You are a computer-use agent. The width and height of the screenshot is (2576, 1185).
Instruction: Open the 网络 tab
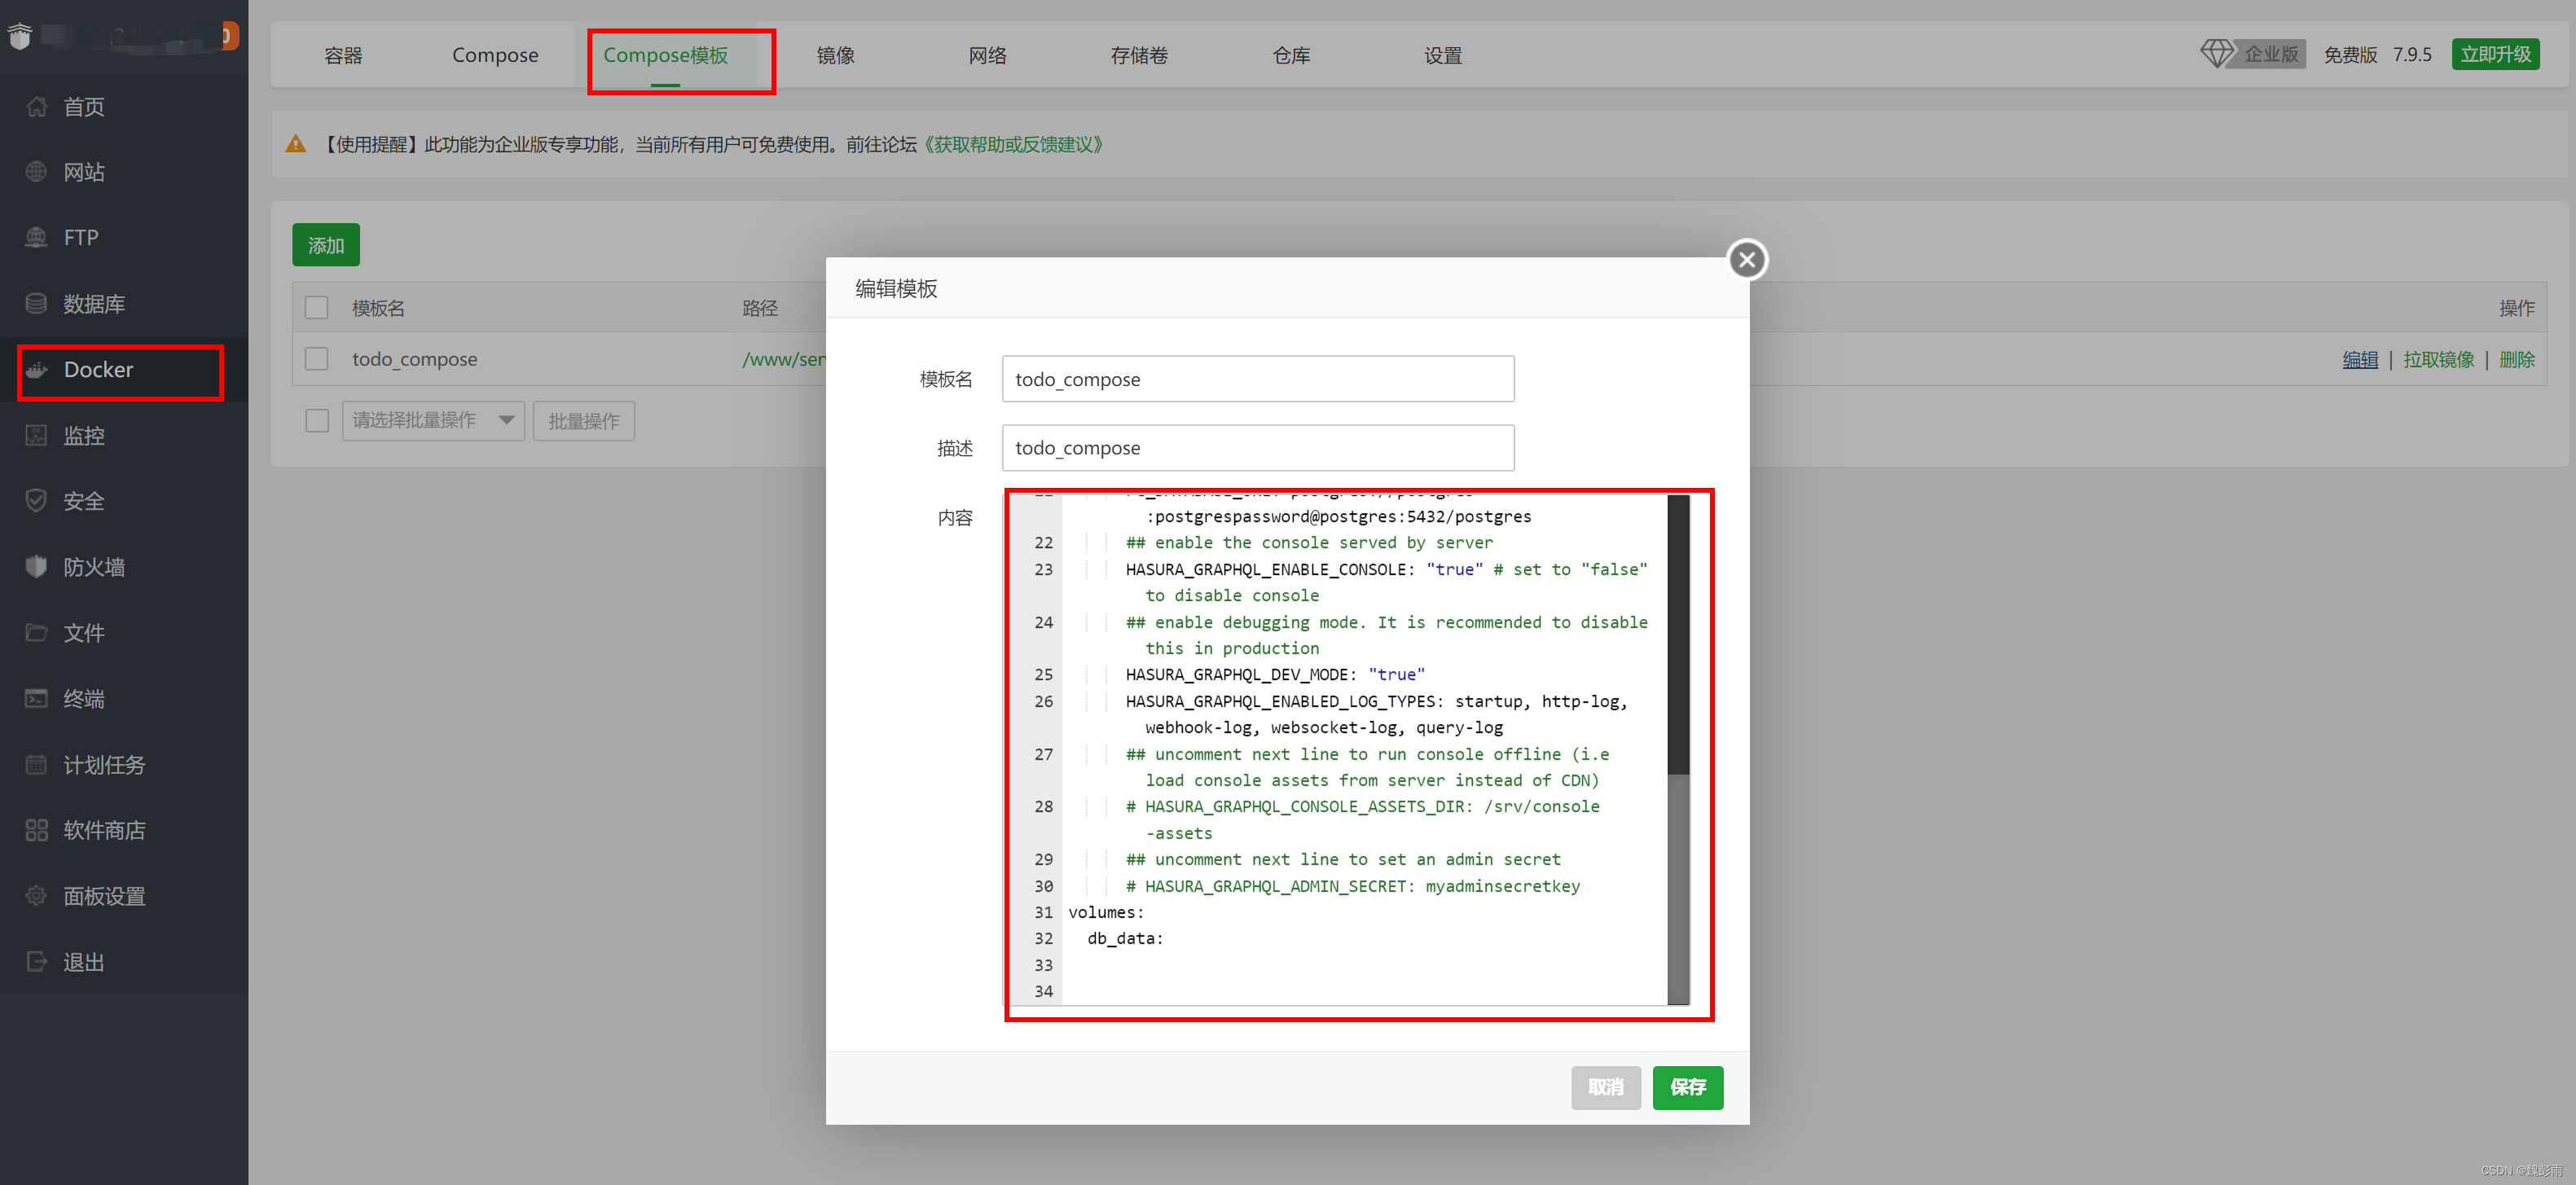[988, 55]
